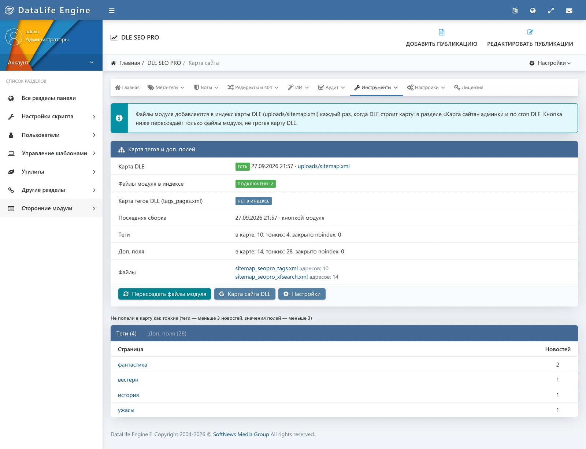
Task: Open the Настройки module nav dropdown
Action: (x=426, y=88)
